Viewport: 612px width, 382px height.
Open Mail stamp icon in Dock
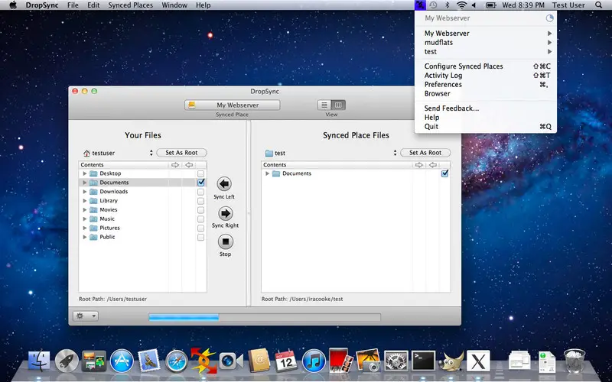coord(149,360)
